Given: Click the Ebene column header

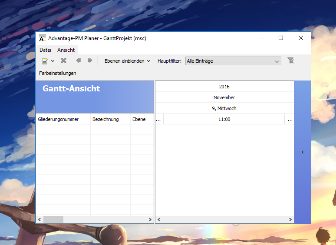Looking at the screenshot, I should pos(142,119).
